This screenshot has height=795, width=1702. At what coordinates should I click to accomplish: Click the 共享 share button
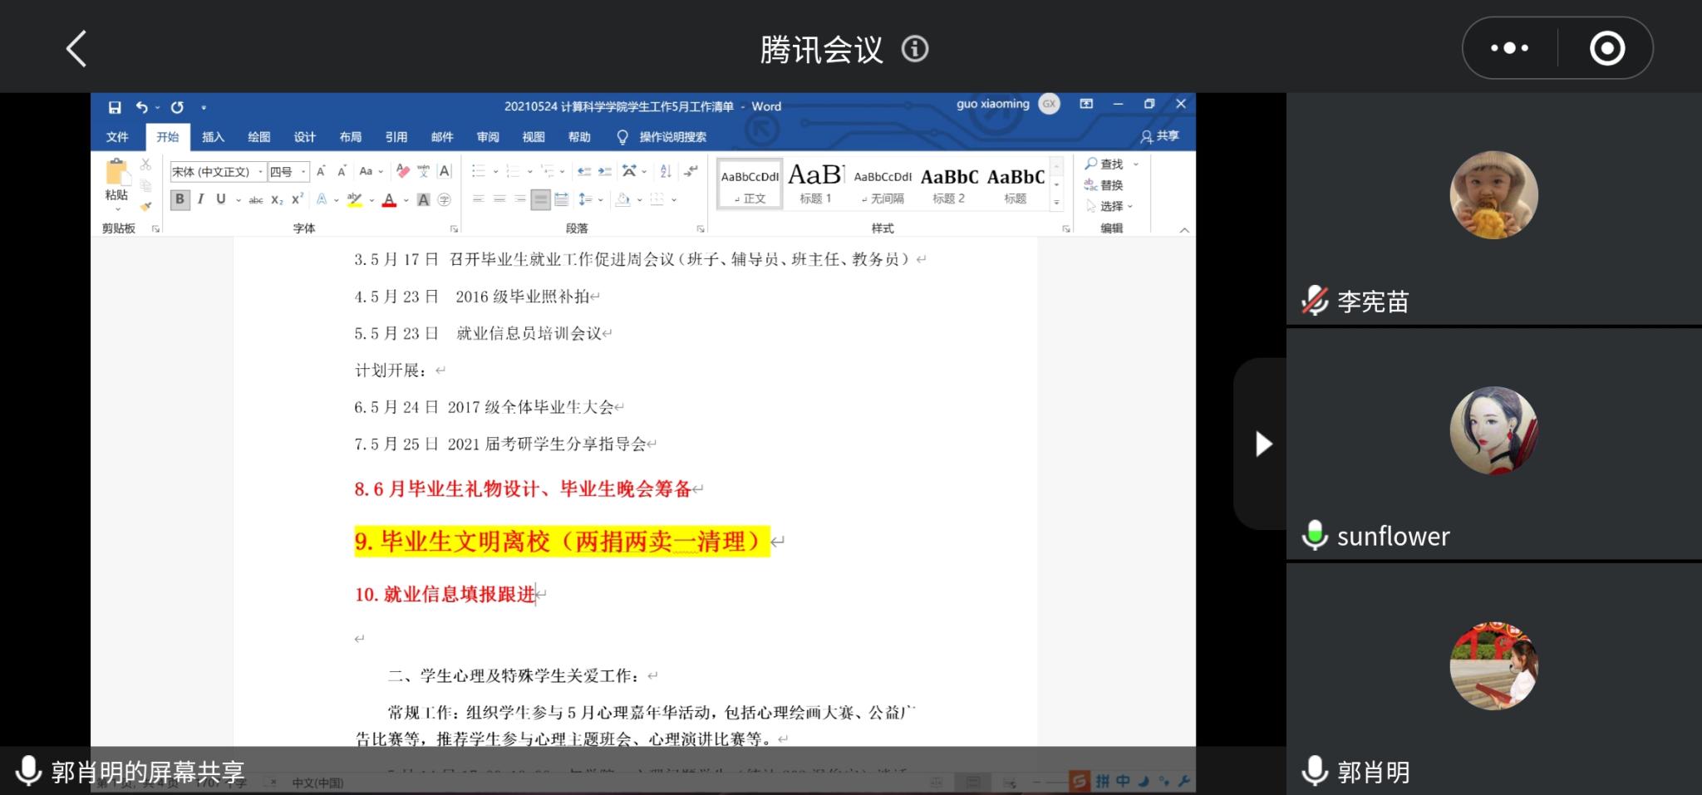click(x=1160, y=136)
